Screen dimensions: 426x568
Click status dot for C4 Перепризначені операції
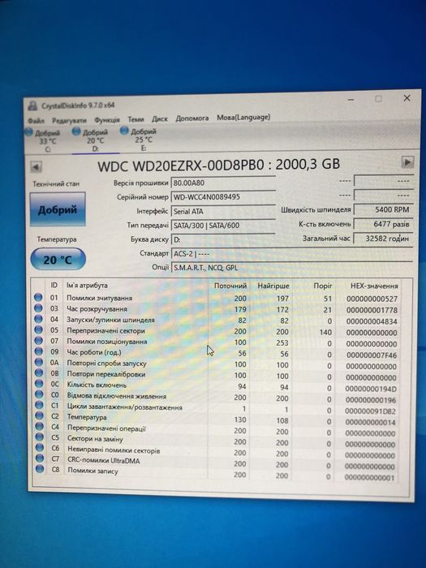click(40, 427)
